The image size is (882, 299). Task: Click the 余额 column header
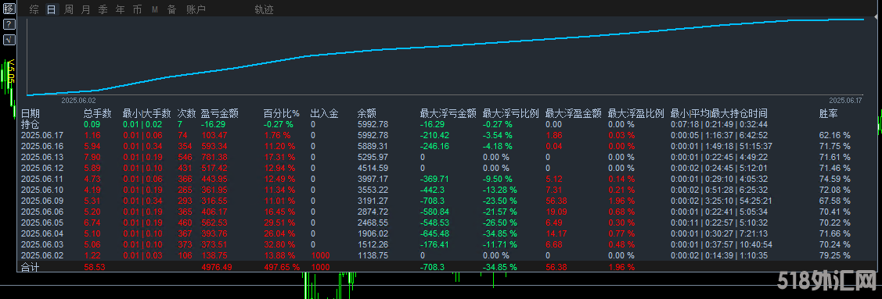point(367,113)
